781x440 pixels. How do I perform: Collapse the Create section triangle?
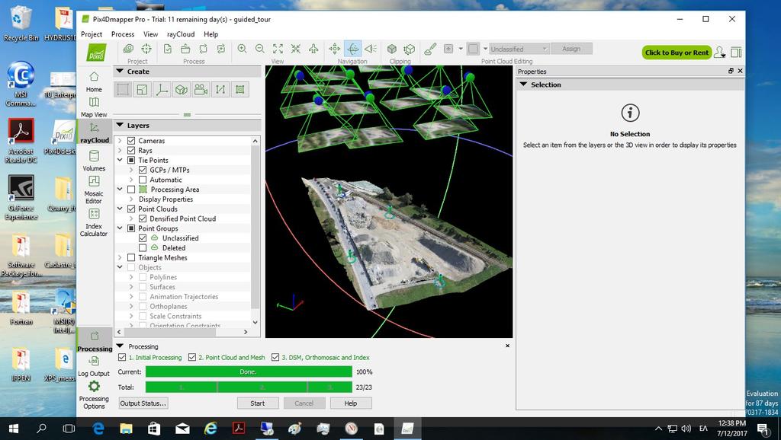120,72
